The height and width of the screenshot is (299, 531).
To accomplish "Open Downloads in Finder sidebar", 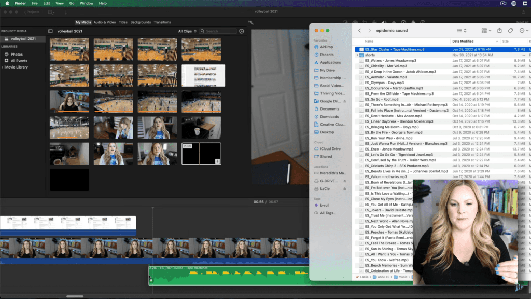I will (329, 117).
